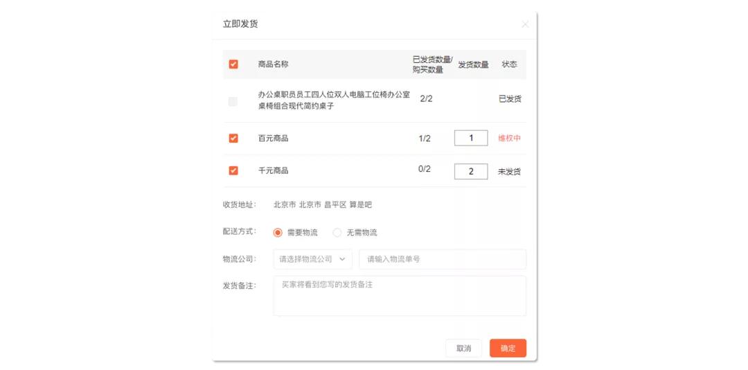Click the 维权中 status label
Viewport: 748px width, 370px height.
pyautogui.click(x=510, y=139)
